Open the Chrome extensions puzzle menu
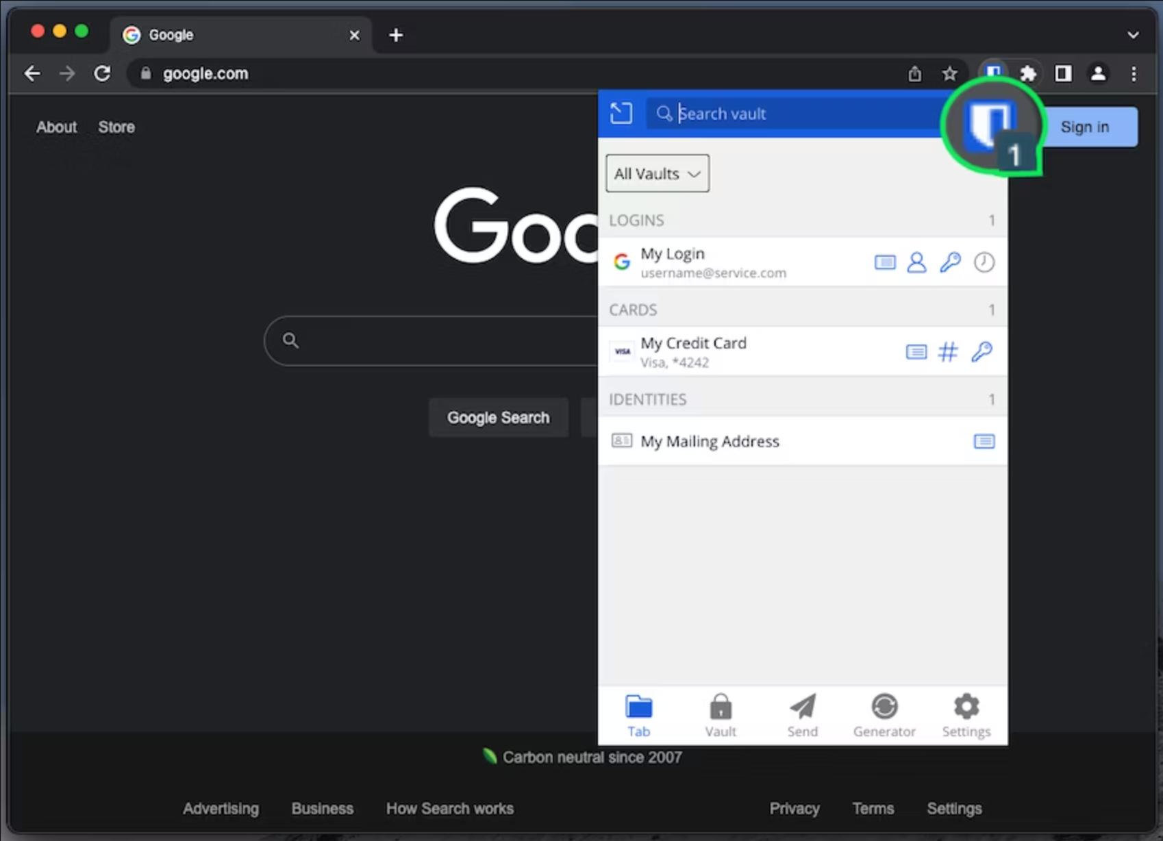 [1028, 73]
